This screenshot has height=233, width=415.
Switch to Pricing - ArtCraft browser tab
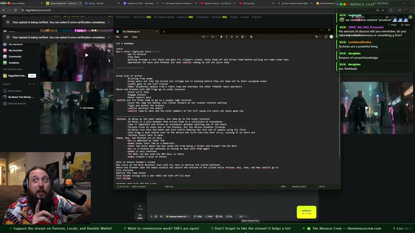101,4
